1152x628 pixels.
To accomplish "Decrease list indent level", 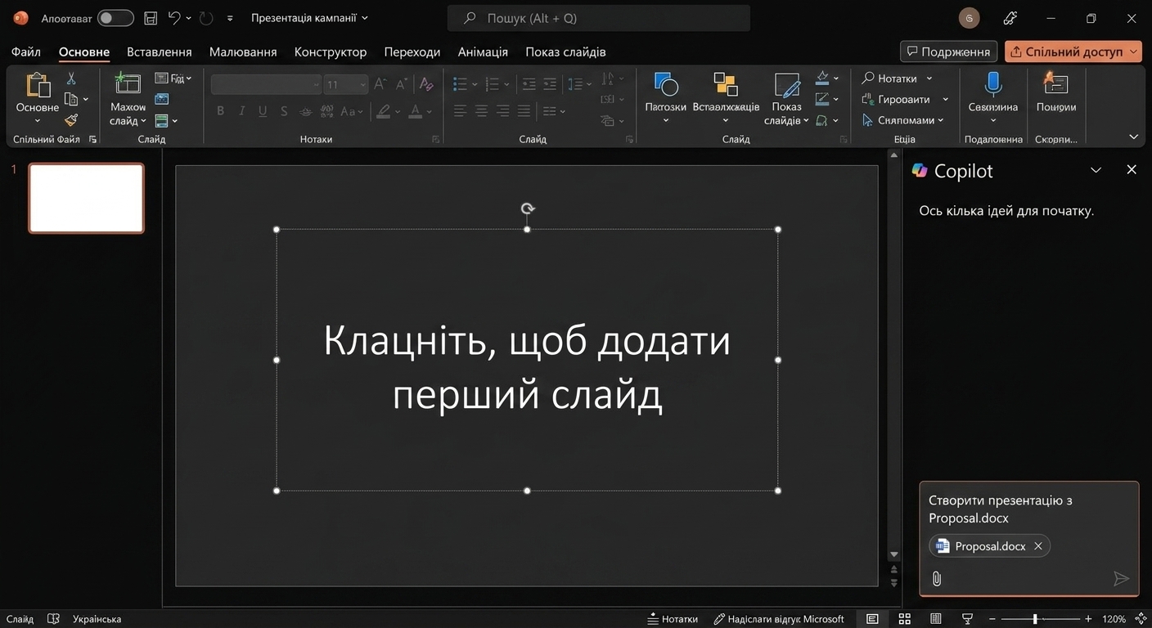I will point(529,84).
